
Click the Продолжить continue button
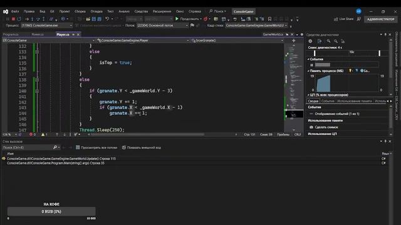(x=188, y=19)
